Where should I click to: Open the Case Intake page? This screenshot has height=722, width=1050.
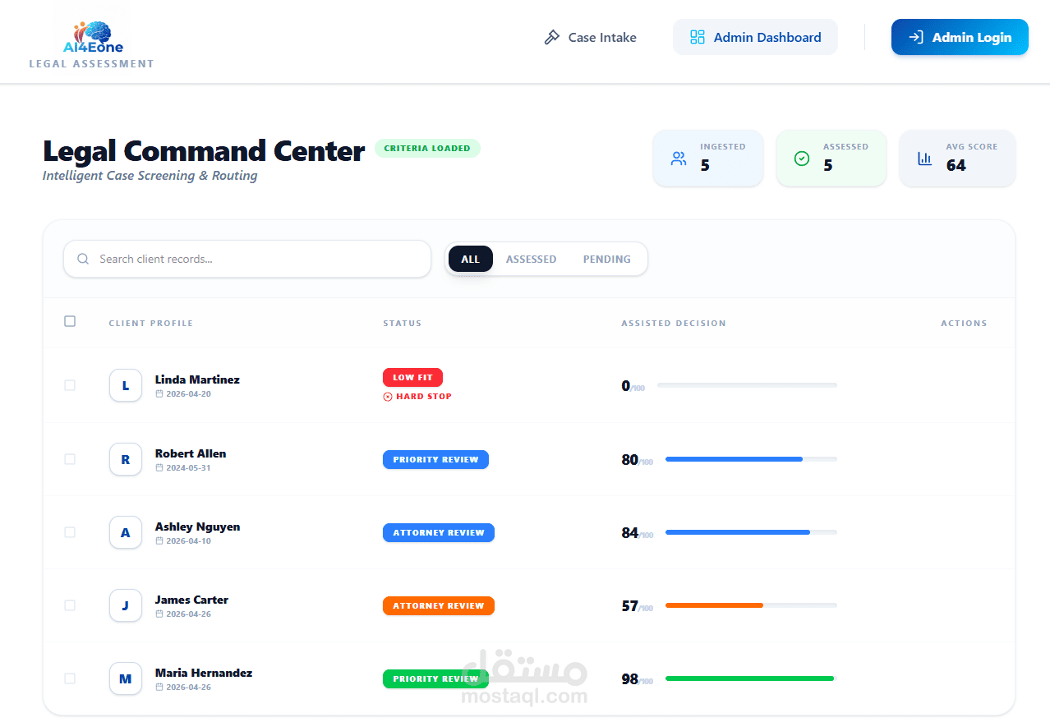[590, 37]
